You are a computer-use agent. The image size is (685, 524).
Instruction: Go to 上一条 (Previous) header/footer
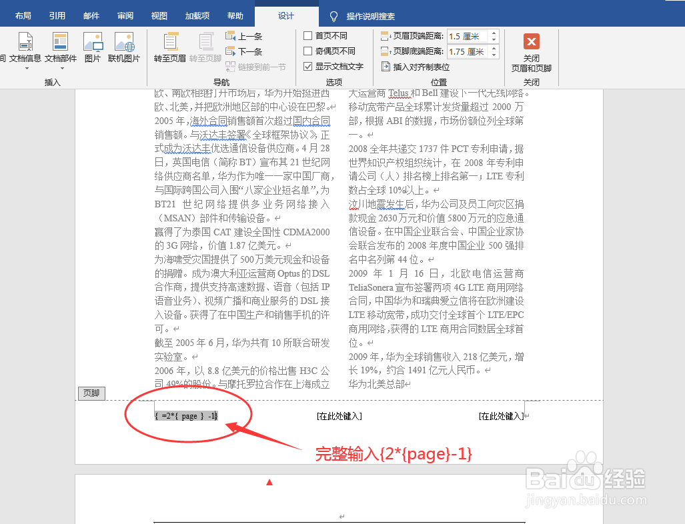pos(243,36)
